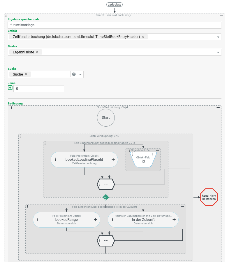Image resolution: width=229 pixels, height=262 pixels.
Task: Open options dots of Search Time slot block
Action: pos(6,15)
